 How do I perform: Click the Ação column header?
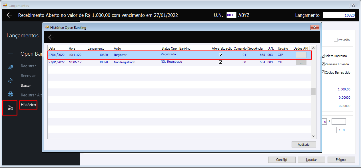point(137,48)
